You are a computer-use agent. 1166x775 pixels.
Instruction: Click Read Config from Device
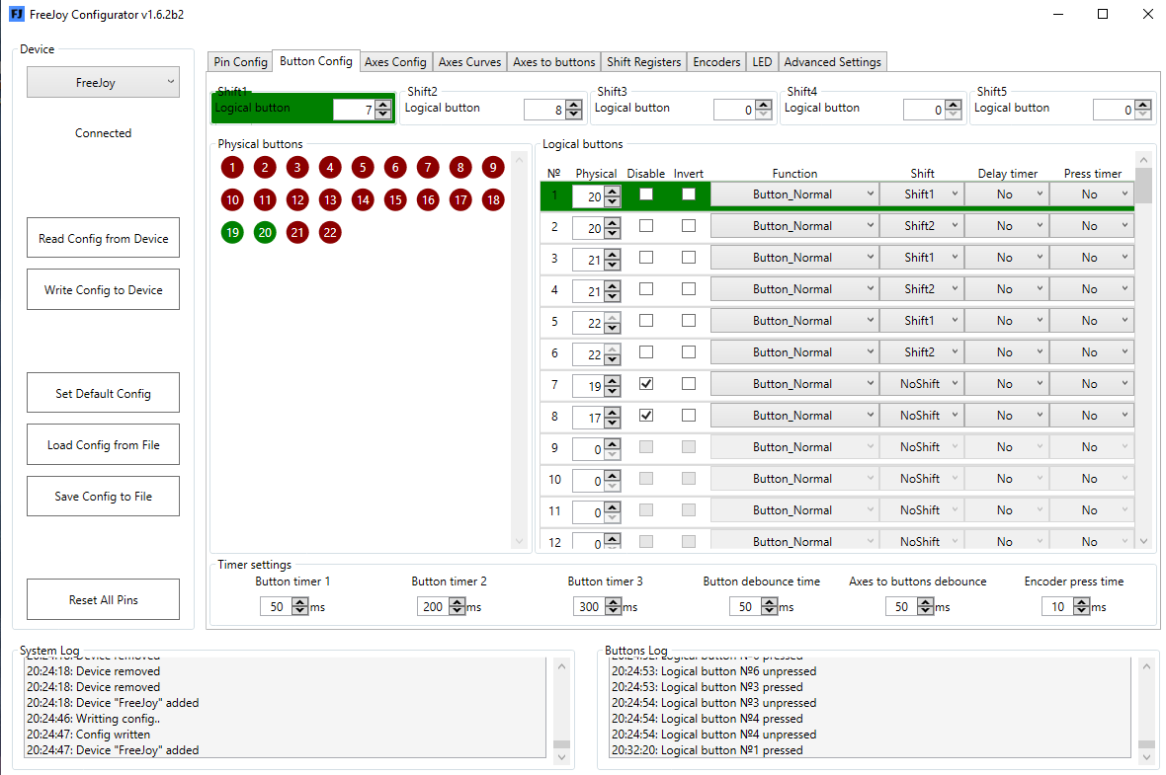pos(104,238)
